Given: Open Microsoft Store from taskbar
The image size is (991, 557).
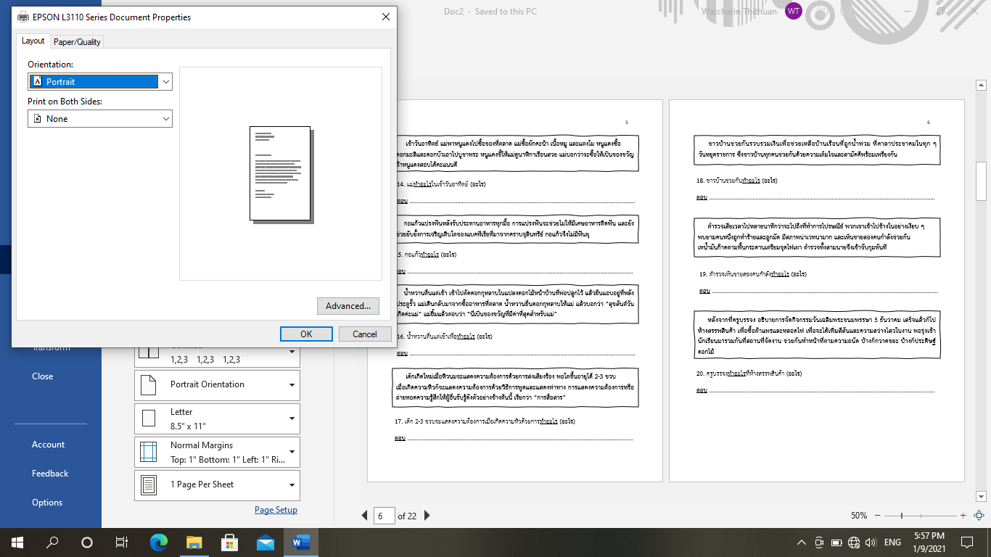Looking at the screenshot, I should click(x=229, y=542).
